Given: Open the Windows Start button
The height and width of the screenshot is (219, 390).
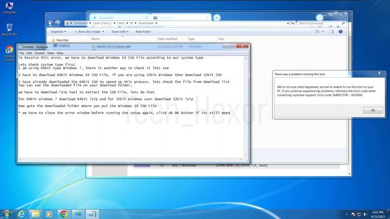Looking at the screenshot, I should coord(6,214).
